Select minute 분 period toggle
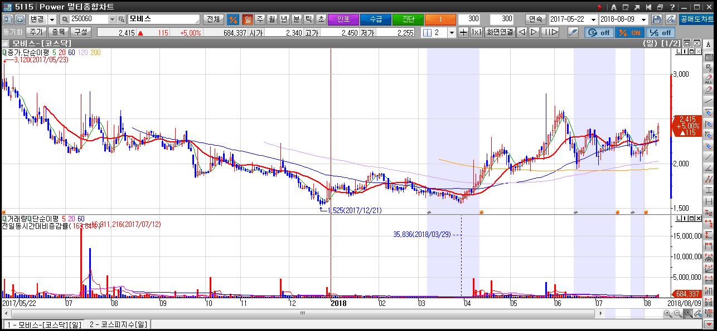 [297, 19]
